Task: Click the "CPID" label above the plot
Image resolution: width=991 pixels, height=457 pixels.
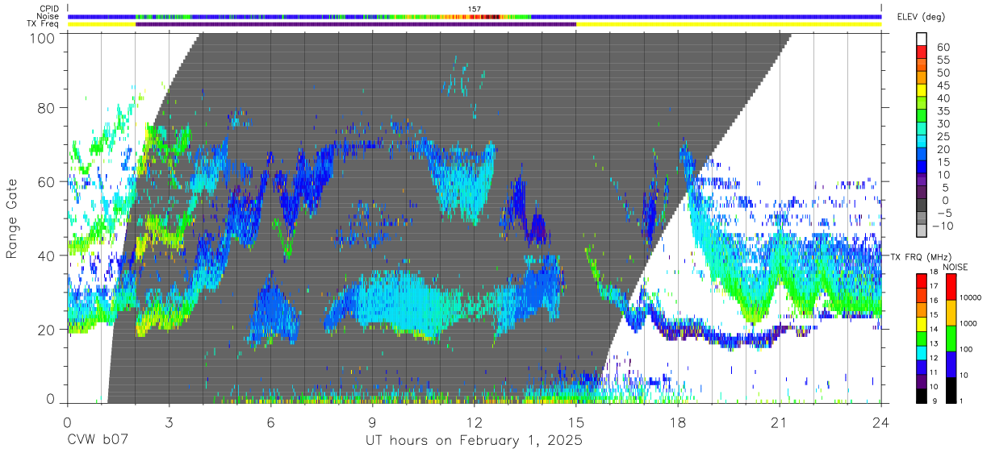Action: 48,9
